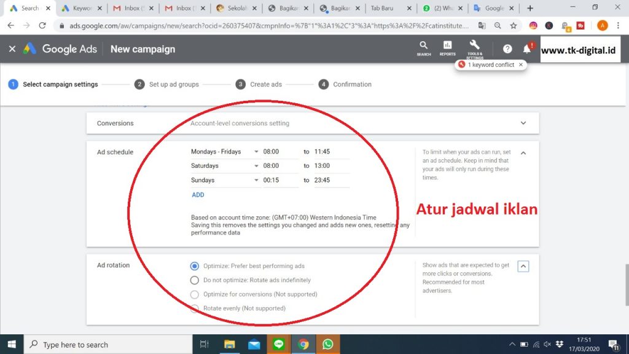Select Optimize: Prefer best performing ads
The image size is (629, 354).
click(x=195, y=266)
